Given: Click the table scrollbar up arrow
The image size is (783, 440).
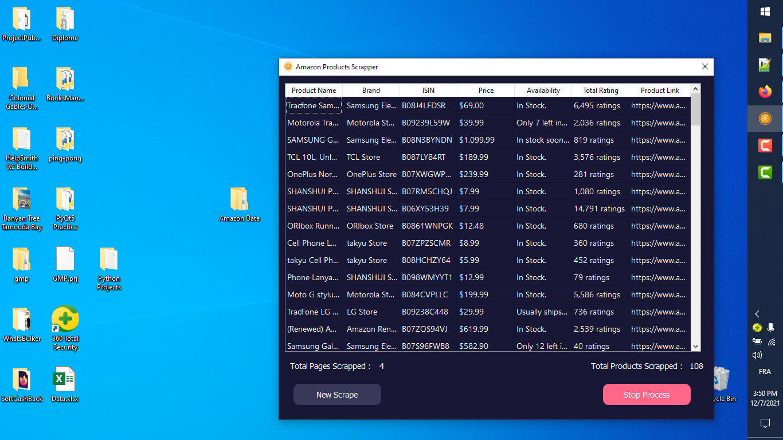Looking at the screenshot, I should point(696,89).
